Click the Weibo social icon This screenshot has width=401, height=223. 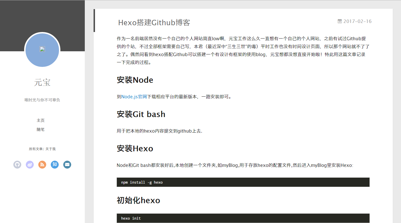pyautogui.click(x=30, y=165)
